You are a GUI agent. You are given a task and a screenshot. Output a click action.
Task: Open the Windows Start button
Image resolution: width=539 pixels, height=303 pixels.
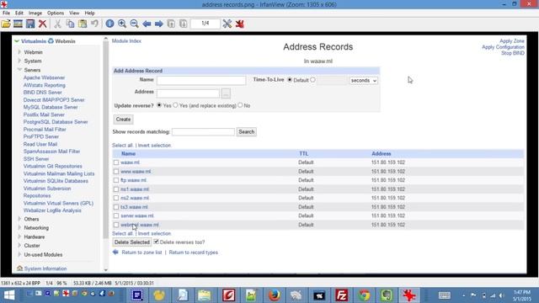9,295
